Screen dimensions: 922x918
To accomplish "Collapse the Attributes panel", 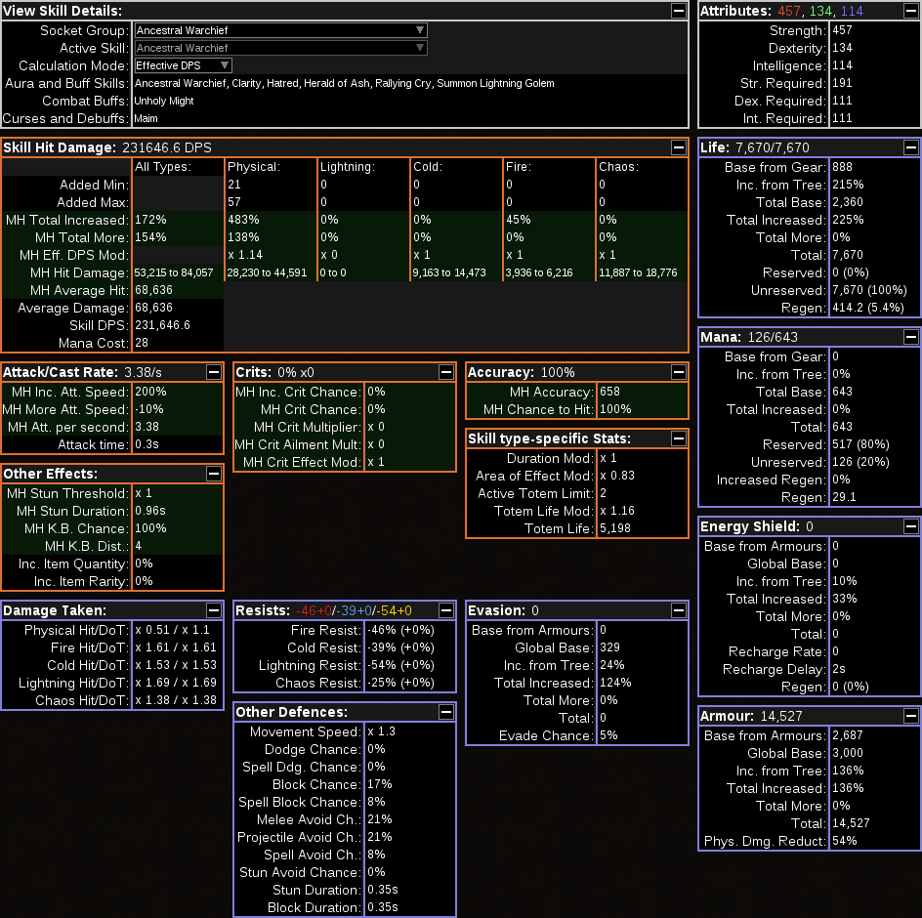I will (910, 11).
